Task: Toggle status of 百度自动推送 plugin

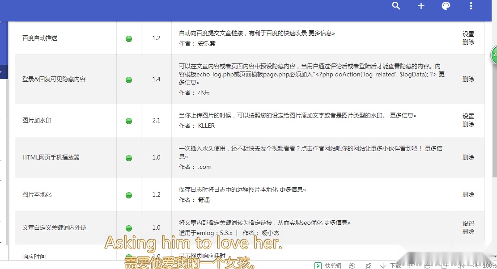Action: click(x=129, y=38)
